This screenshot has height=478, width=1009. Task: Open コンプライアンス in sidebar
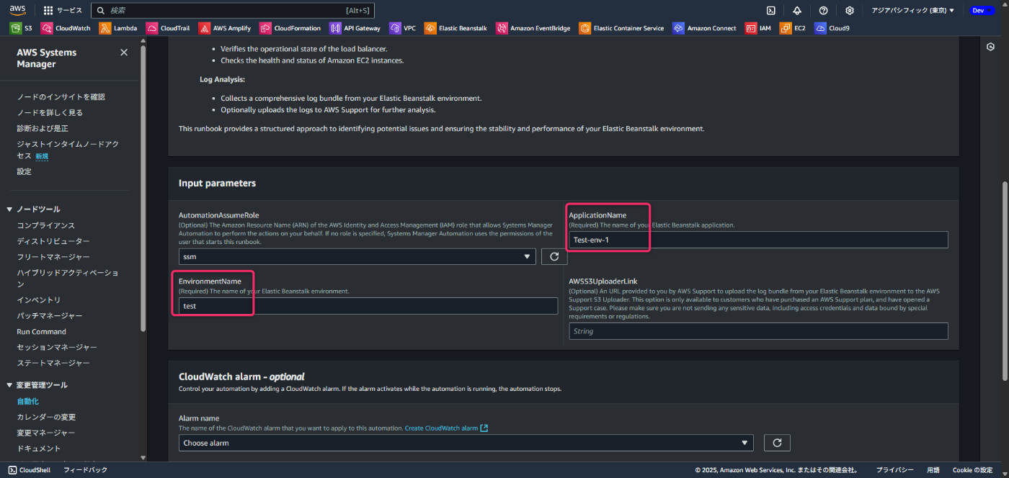coord(45,225)
